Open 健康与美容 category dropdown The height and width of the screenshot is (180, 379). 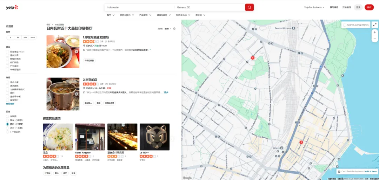(x=164, y=15)
